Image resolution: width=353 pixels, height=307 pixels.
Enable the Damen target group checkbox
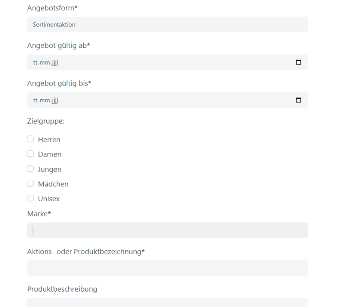[31, 154]
